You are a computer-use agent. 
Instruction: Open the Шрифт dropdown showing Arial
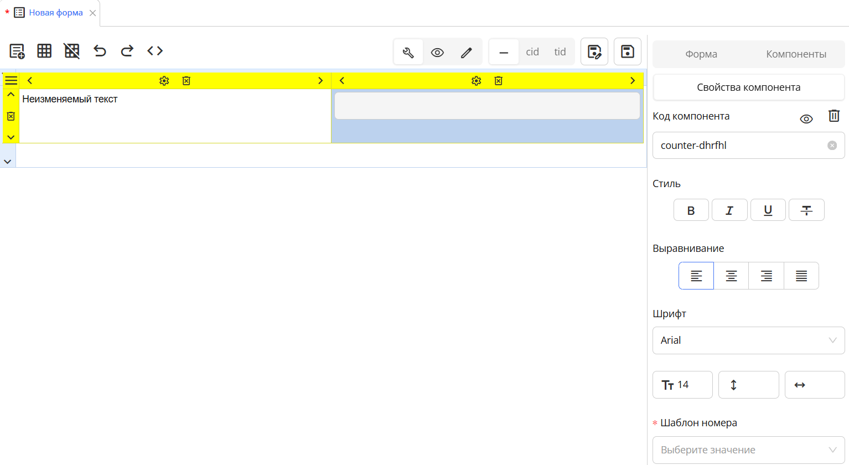(748, 340)
